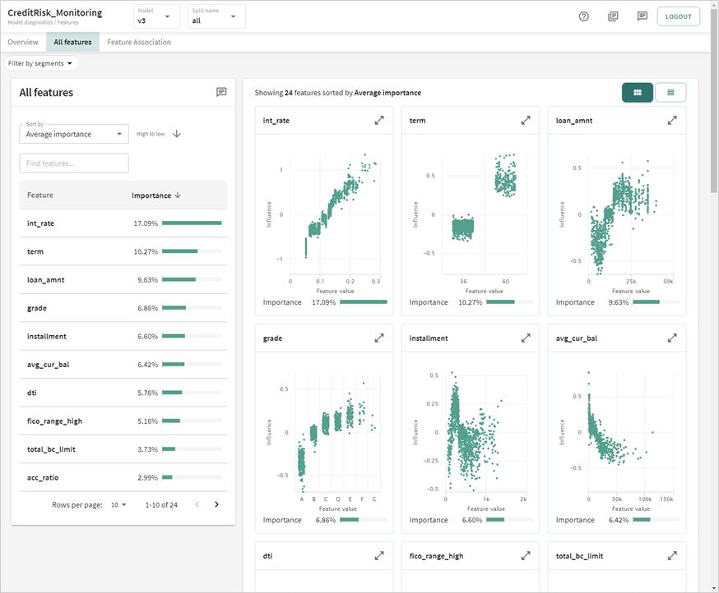Open the comments icon in top bar
719x593 pixels.
[x=642, y=16]
